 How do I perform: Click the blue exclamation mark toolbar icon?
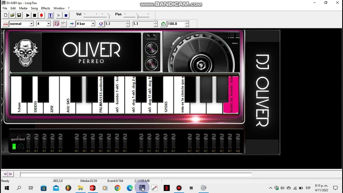tap(50, 15)
